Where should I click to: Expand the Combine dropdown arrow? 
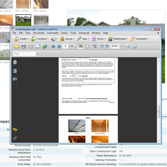click(48, 39)
